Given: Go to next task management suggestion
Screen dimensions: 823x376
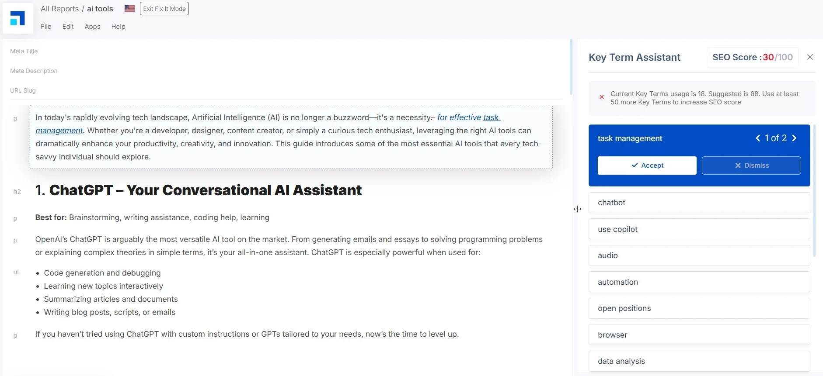Looking at the screenshot, I should [x=794, y=138].
